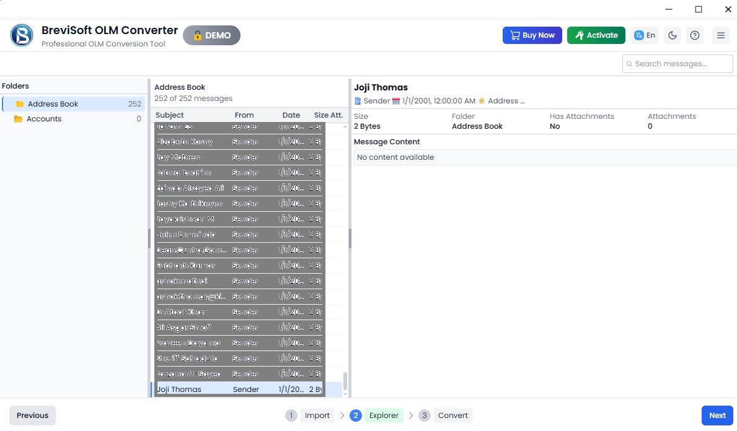Screen dimensions: 737x431
Task: Click the Previous button
Action: [32, 416]
